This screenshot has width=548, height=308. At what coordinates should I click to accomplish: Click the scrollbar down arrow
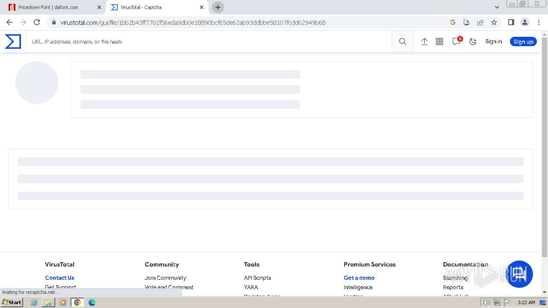545,292
